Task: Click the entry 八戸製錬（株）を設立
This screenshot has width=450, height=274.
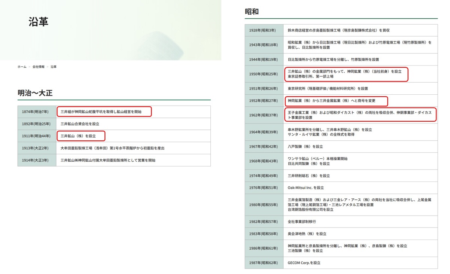Action: 305,147
